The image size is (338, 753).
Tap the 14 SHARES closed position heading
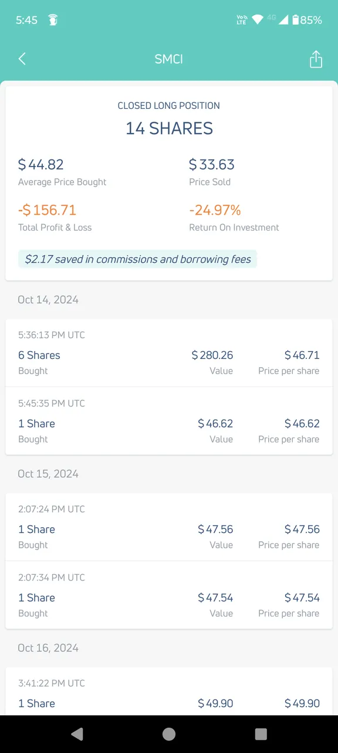(x=169, y=128)
